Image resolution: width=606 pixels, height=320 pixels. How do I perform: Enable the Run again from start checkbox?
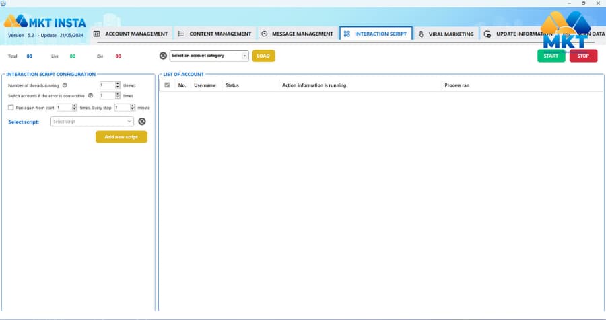coord(11,108)
